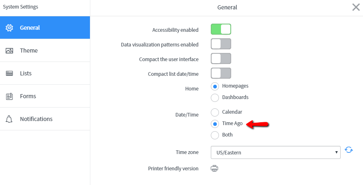Select the Both date/time option
Screen dimensions: 363x185
[215, 135]
